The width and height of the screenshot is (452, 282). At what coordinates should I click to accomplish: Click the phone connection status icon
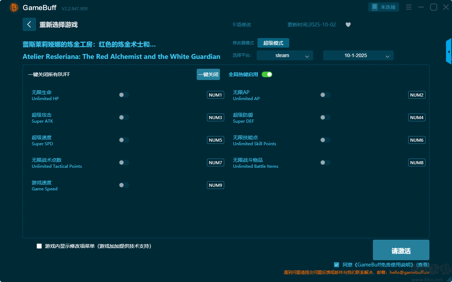[x=375, y=7]
